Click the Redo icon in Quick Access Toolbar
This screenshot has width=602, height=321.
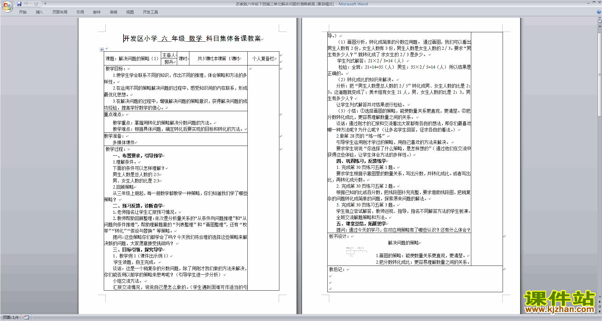[x=36, y=4]
